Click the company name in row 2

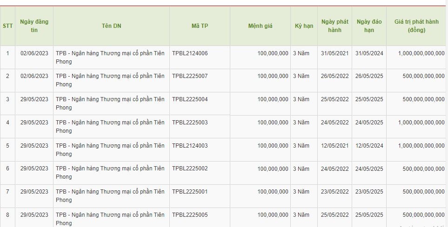click(110, 80)
